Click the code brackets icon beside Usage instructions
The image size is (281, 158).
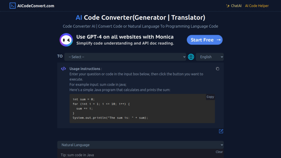[63, 69]
